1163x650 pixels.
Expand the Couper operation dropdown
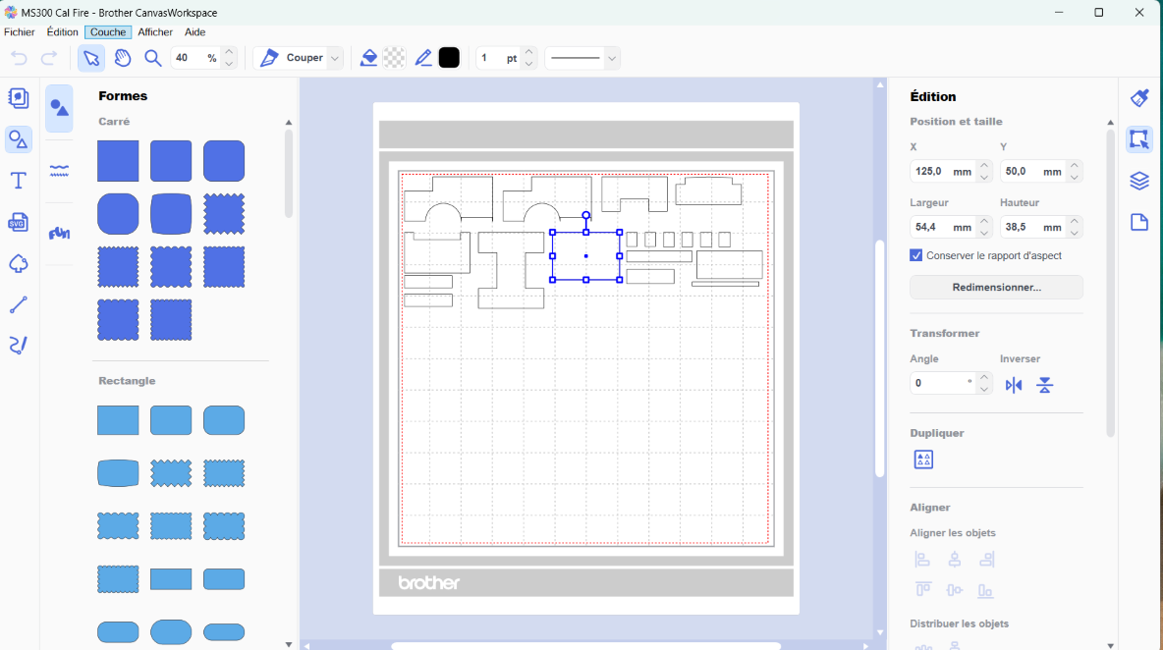335,58
